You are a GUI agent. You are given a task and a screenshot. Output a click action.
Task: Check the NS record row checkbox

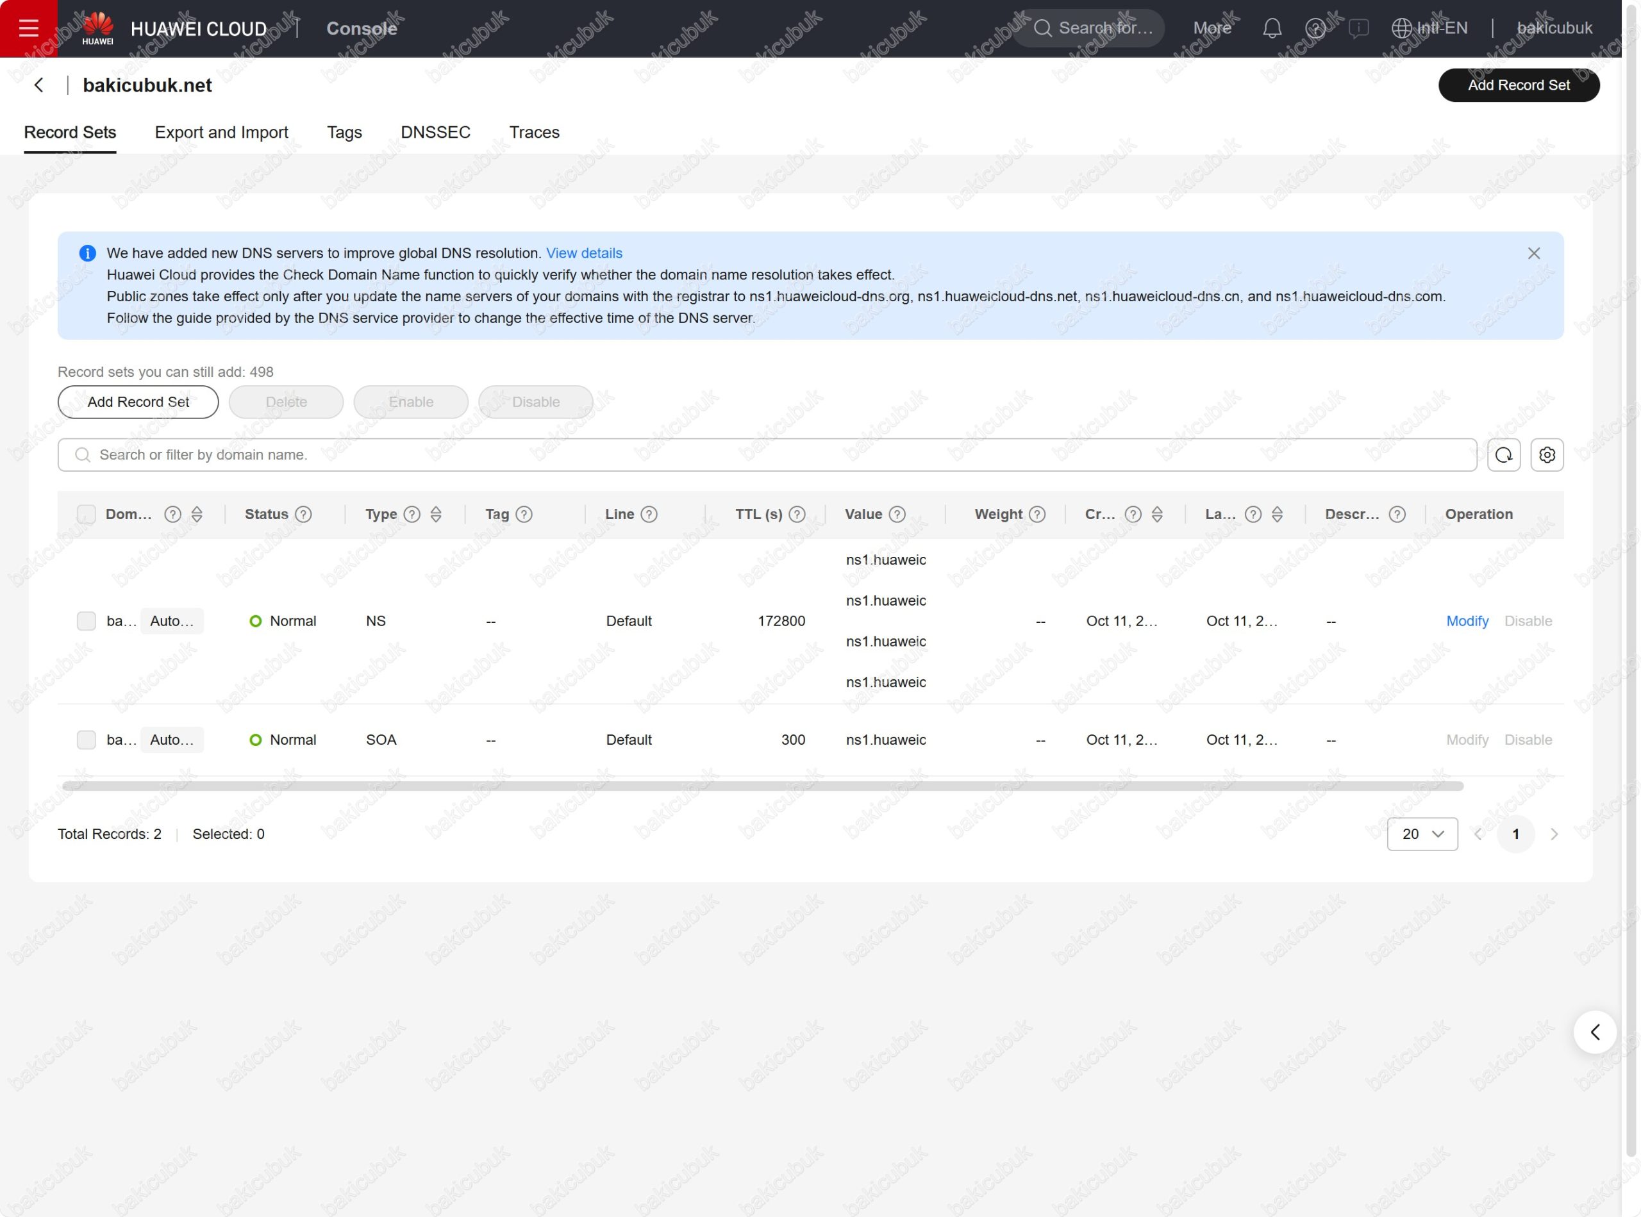point(86,621)
